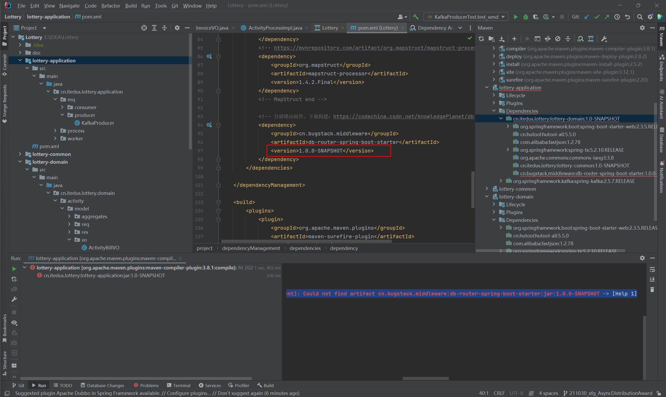666x397 pixels.
Task: Click codechina.csdn.net link on line 93
Action: (404, 116)
